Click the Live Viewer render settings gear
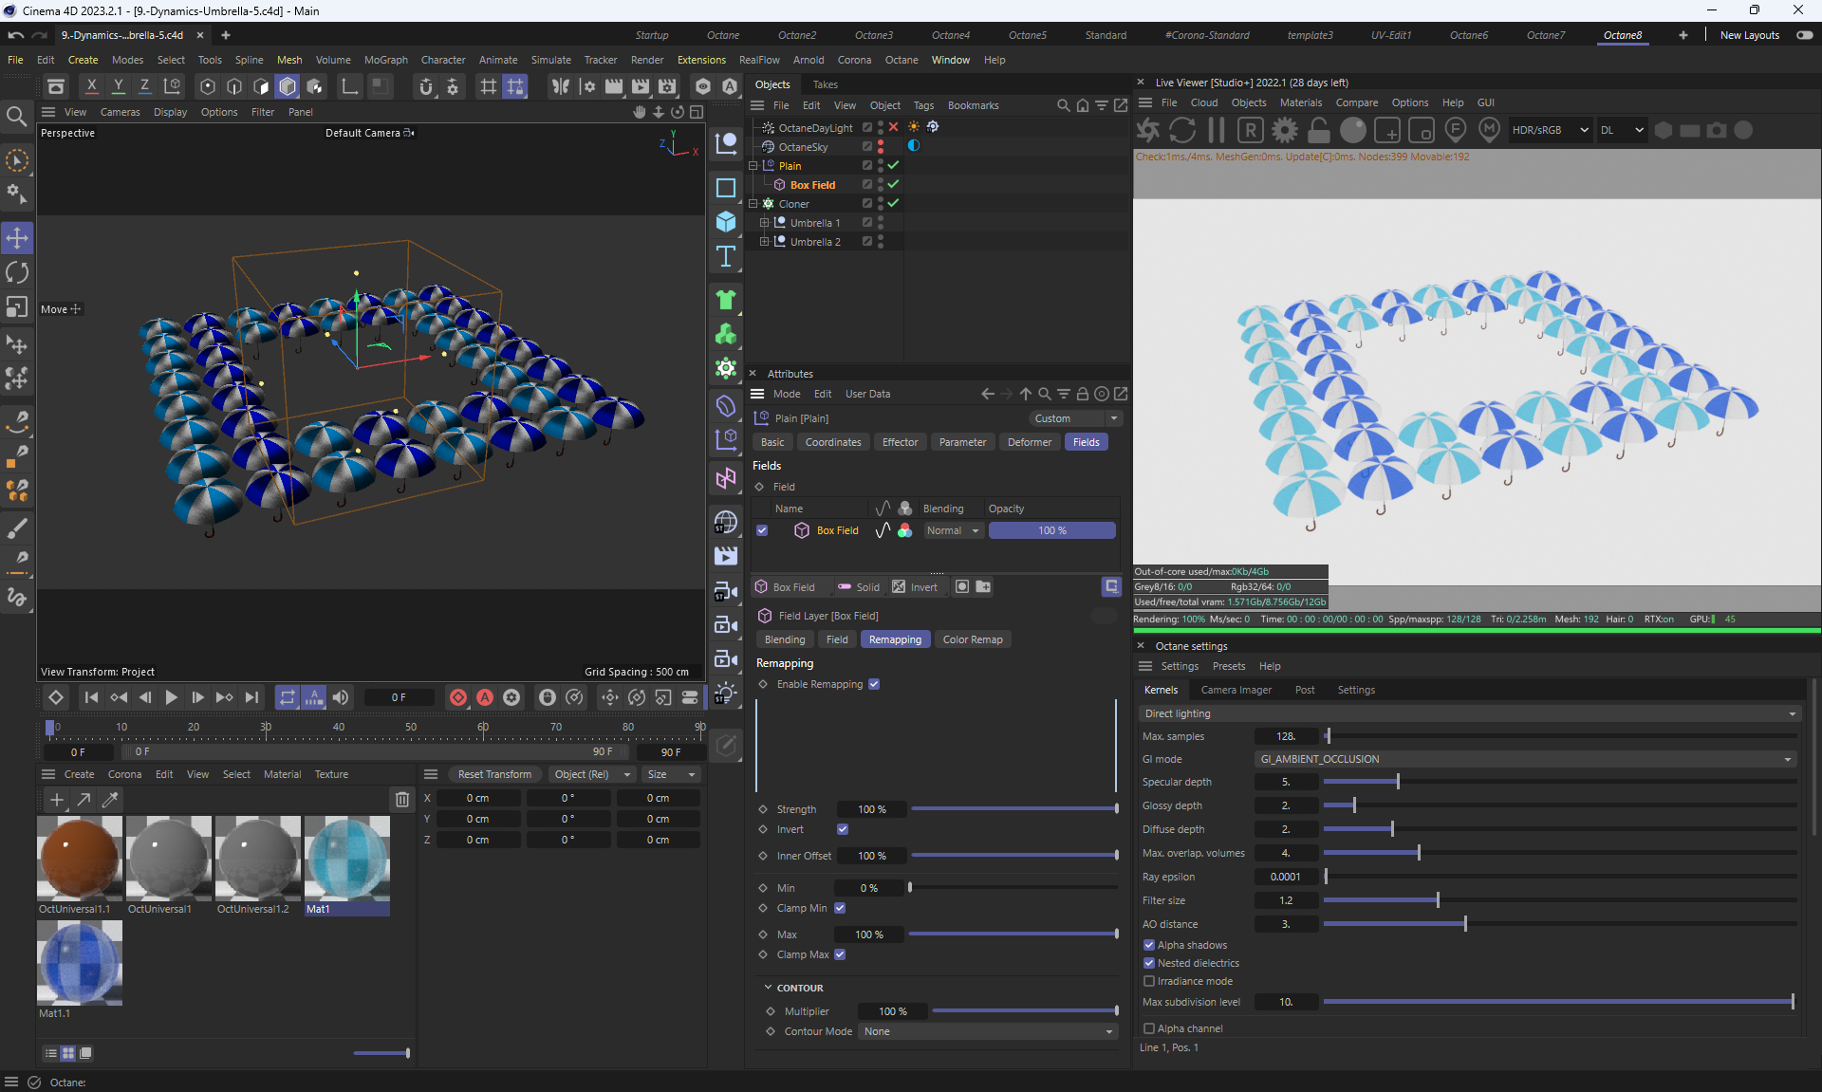 (1285, 130)
